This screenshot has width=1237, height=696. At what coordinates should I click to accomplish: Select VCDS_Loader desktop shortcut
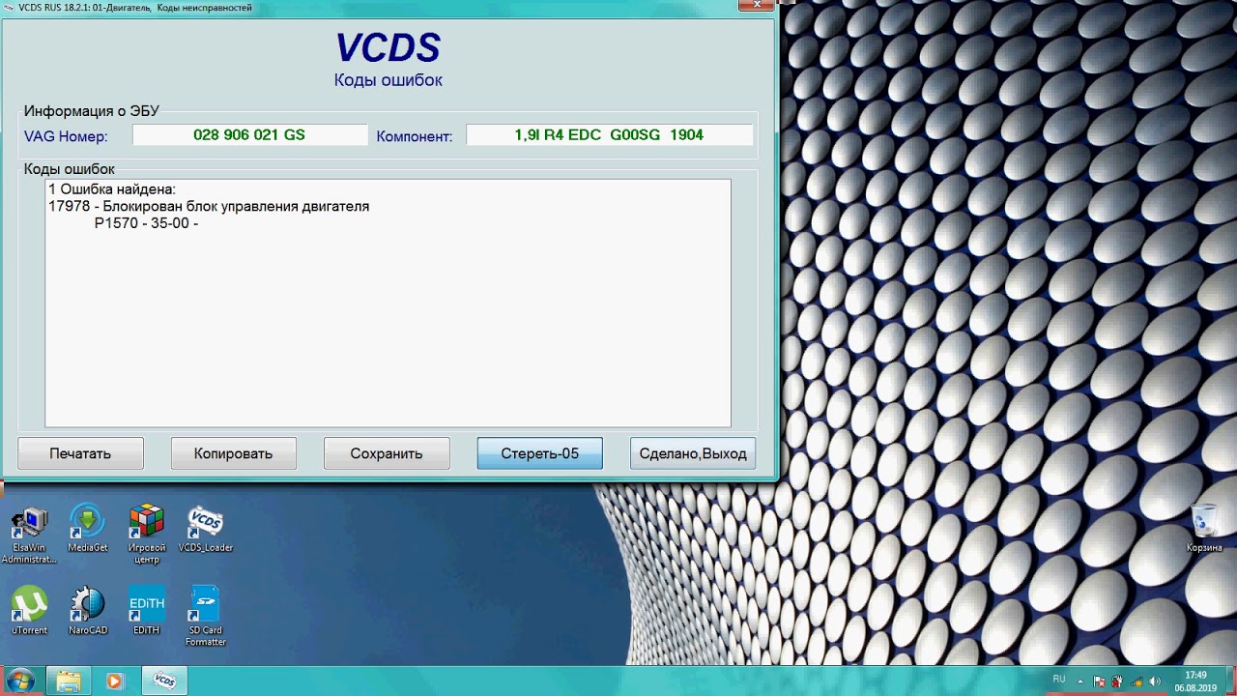pyautogui.click(x=206, y=529)
